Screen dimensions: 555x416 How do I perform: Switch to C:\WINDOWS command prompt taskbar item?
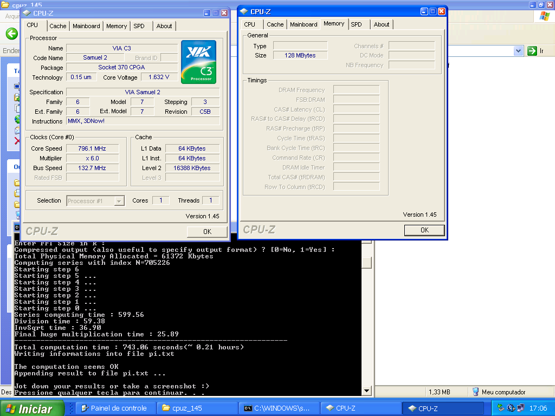click(279, 408)
